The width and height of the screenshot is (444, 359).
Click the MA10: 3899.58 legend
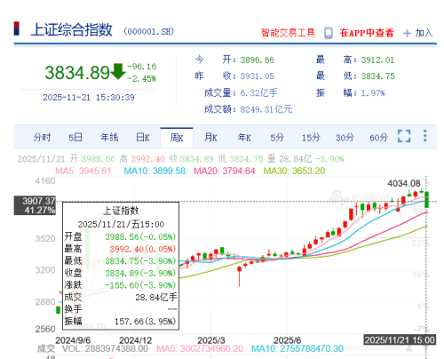(x=155, y=171)
